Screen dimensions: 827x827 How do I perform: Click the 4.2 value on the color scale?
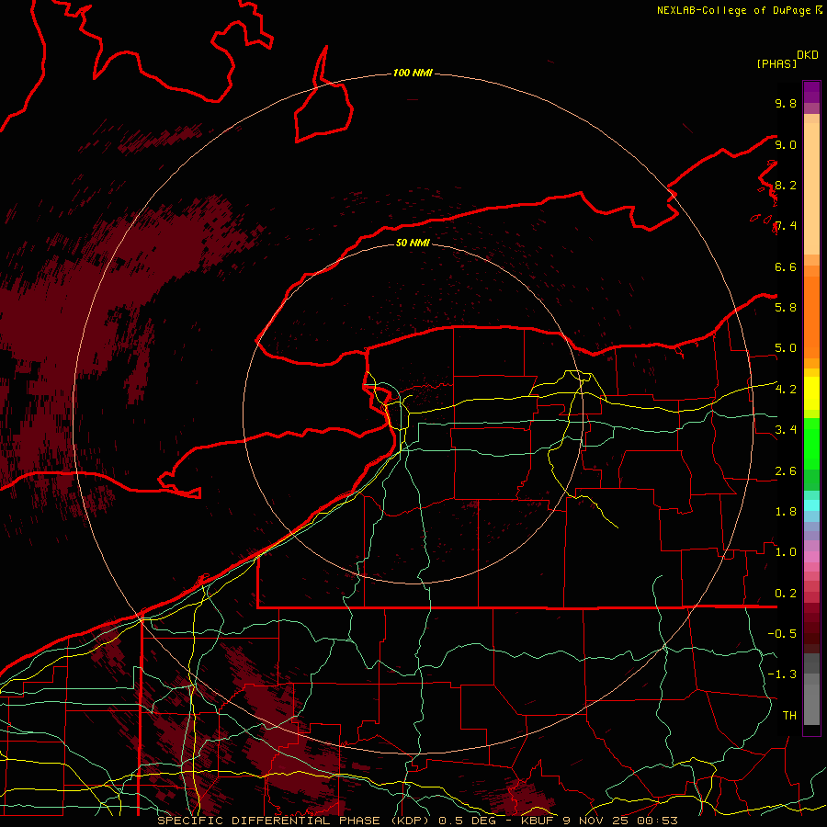point(786,390)
